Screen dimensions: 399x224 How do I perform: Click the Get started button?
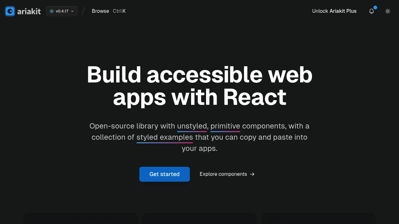[164, 174]
